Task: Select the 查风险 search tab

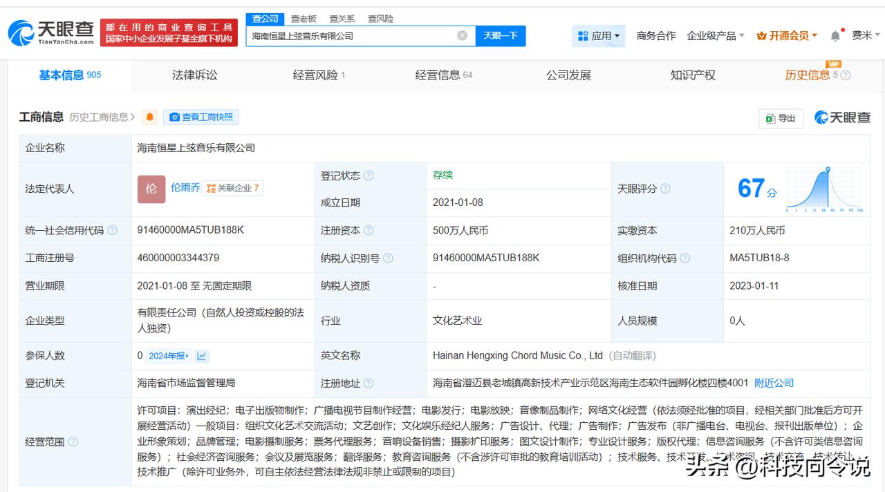Action: coord(380,19)
